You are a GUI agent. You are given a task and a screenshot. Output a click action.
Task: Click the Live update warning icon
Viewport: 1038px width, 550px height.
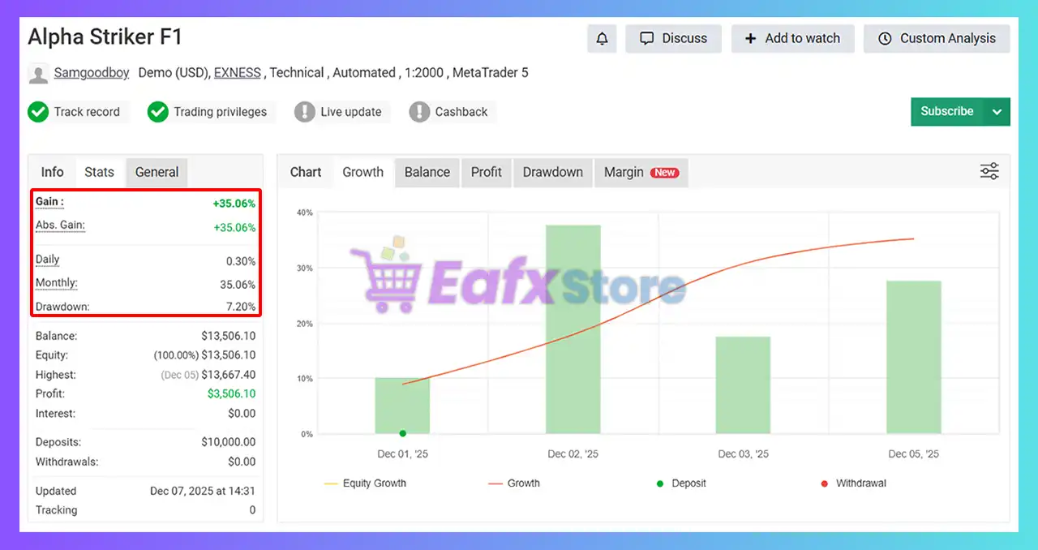[x=305, y=112]
